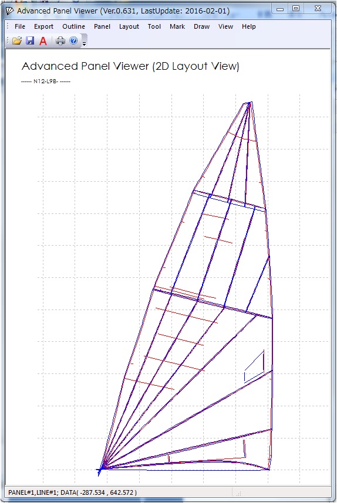
Task: Open the View menu
Action: pos(225,26)
